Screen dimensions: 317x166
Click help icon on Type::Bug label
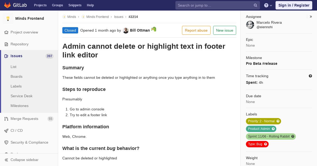[x=265, y=144]
